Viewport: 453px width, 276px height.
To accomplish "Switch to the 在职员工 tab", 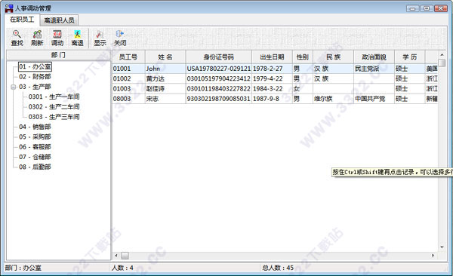I will click(x=22, y=20).
